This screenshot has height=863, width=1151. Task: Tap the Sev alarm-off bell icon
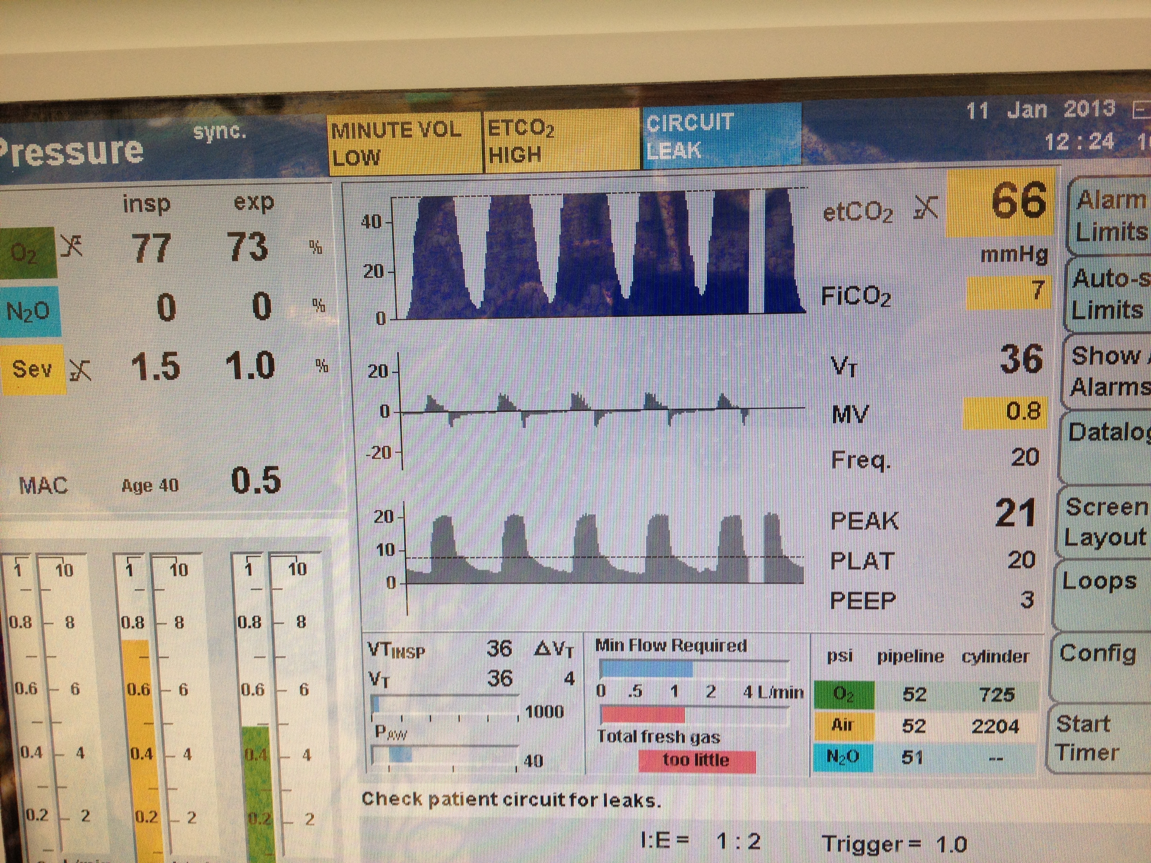[x=81, y=371]
